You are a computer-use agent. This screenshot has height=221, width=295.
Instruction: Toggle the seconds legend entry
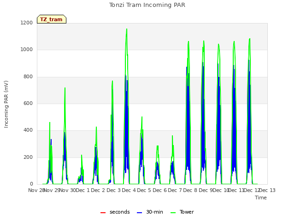(x=115, y=212)
